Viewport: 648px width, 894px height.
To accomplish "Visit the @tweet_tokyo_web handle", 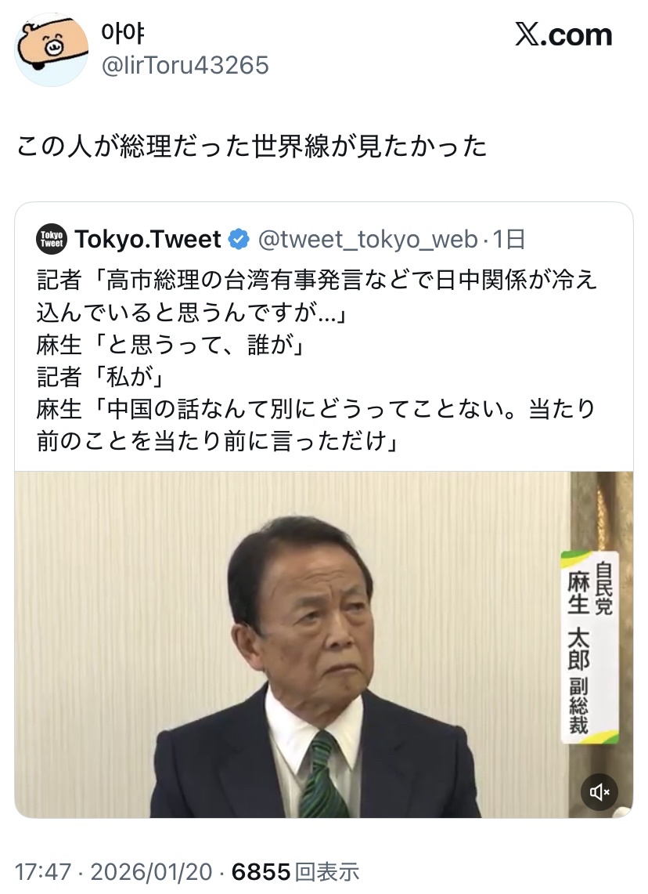I will [x=368, y=240].
